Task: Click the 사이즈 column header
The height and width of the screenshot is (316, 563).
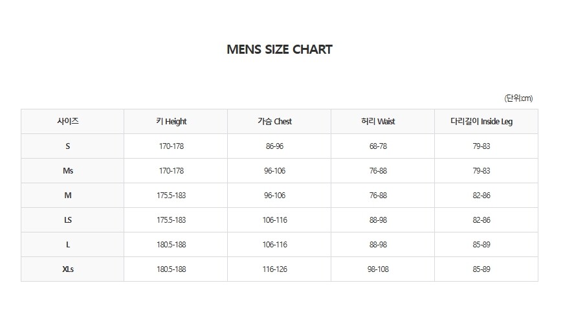Action: 68,121
